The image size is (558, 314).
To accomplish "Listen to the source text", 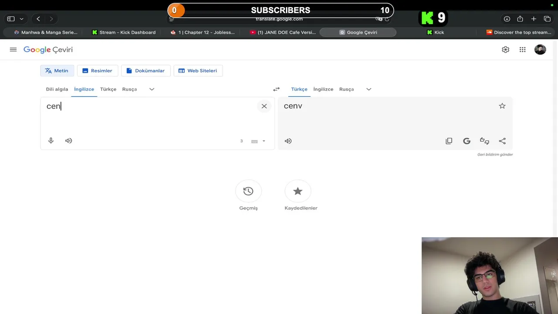I will 68,140.
